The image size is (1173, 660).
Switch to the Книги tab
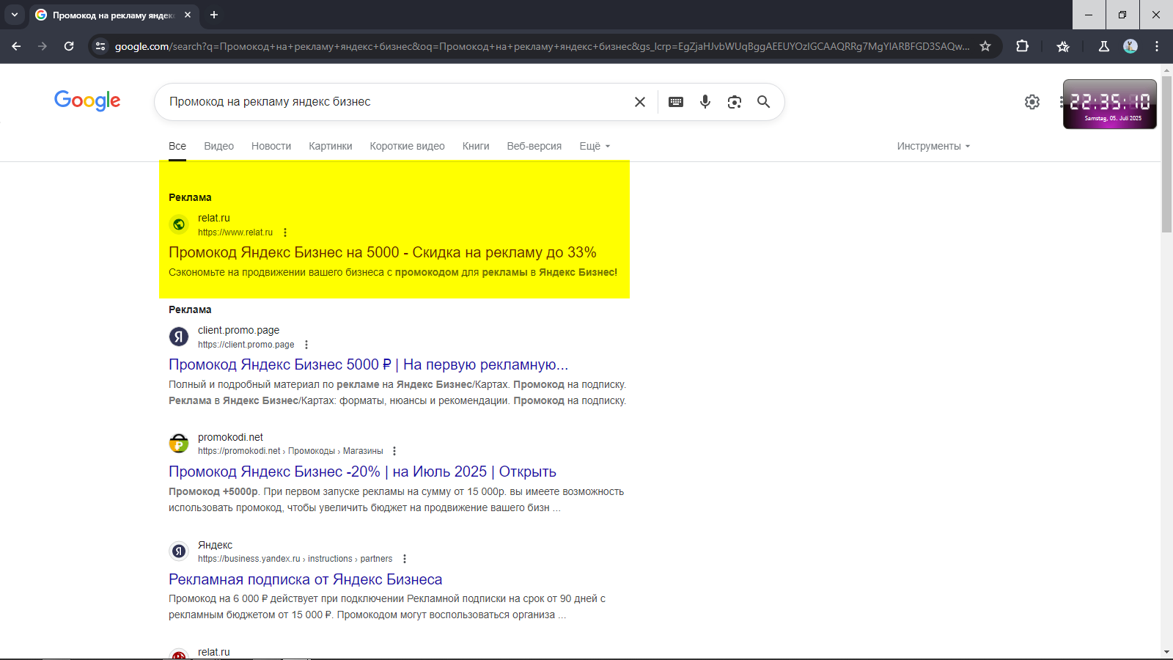(476, 146)
